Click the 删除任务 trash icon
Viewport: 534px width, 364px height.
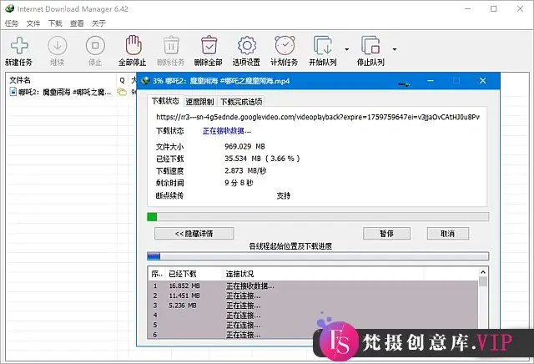coord(171,45)
